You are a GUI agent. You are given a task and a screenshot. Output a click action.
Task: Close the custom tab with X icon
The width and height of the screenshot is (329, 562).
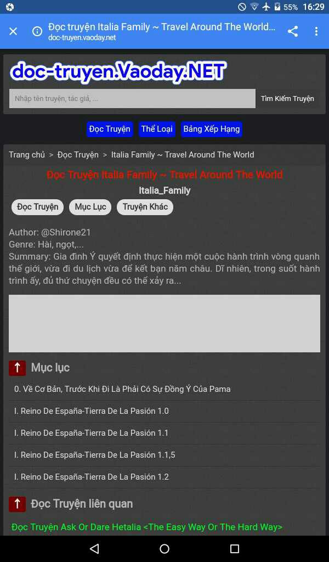tap(13, 31)
